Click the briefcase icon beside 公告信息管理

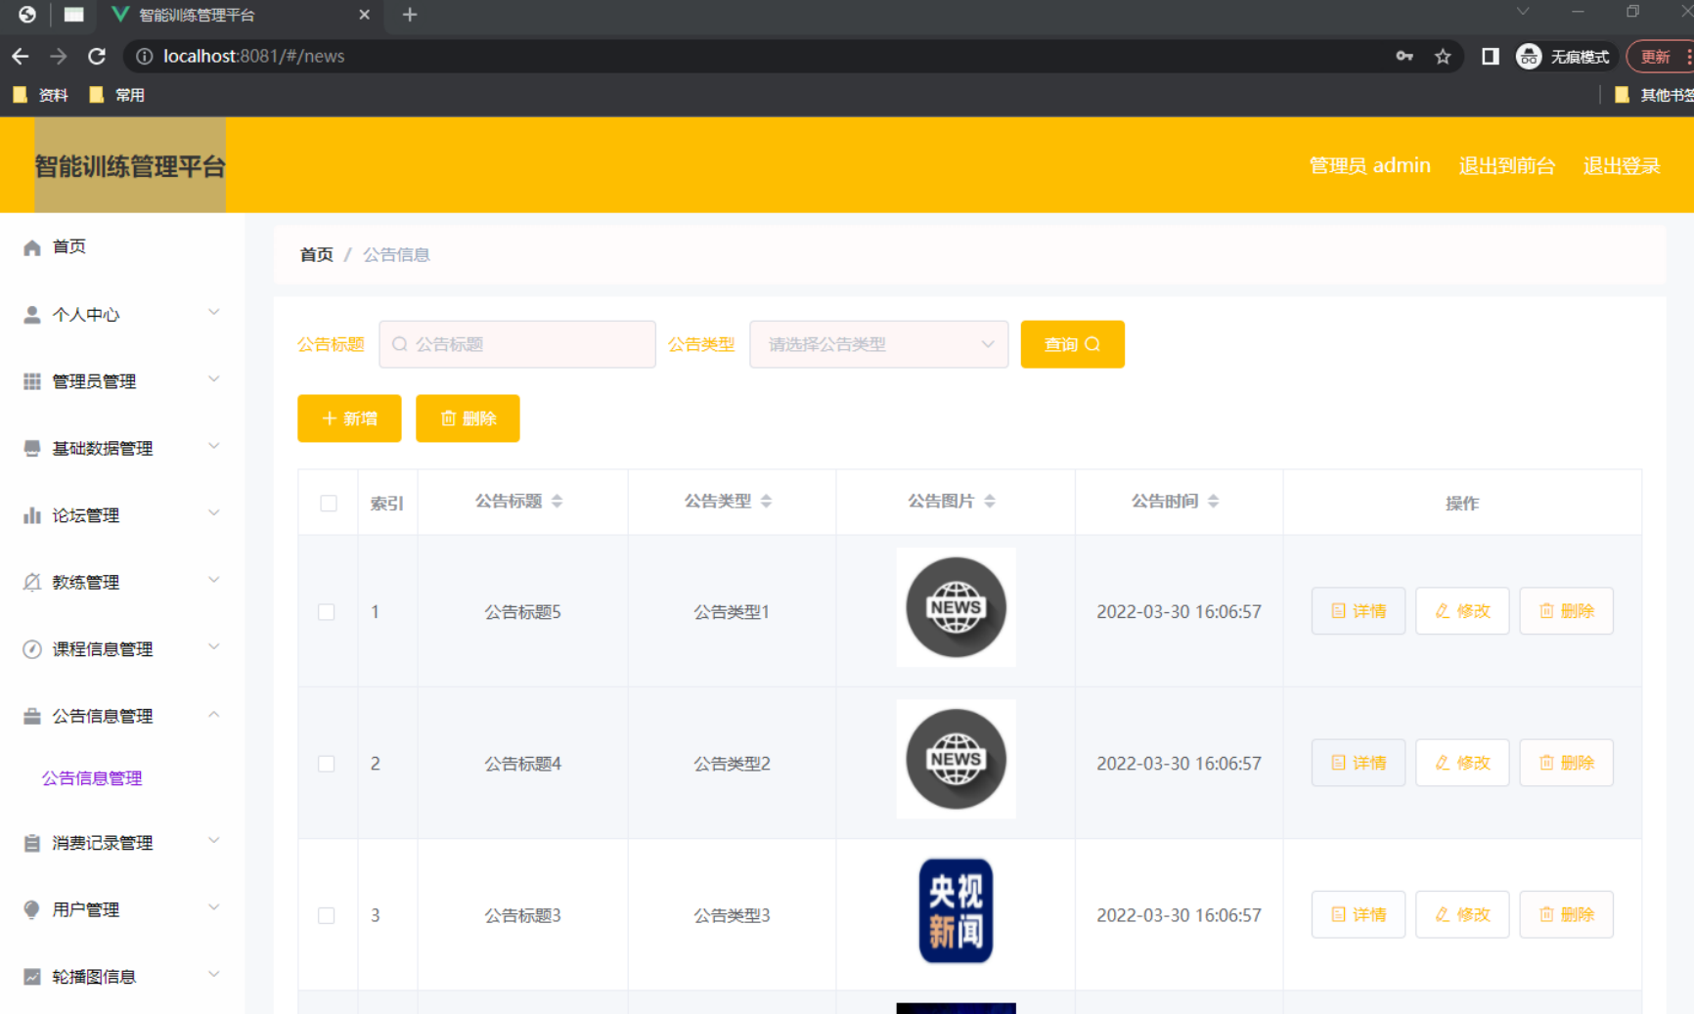[x=32, y=716]
